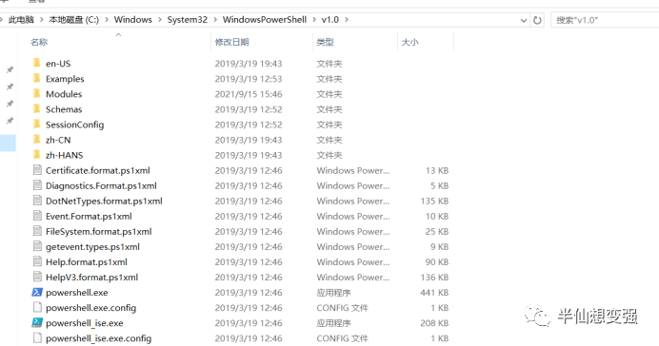
Task: Go to 本地磁盘 (C:) in breadcrumb
Action: tap(74, 20)
